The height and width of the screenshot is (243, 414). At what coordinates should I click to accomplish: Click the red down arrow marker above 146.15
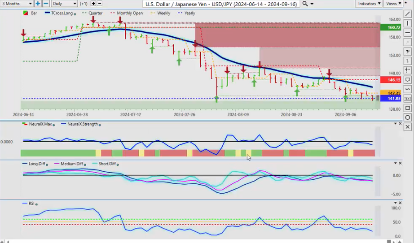[329, 73]
